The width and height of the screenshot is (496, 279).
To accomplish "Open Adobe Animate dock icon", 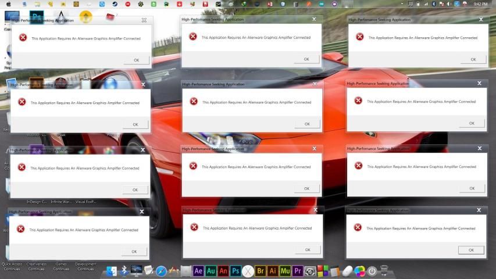I will (223, 271).
